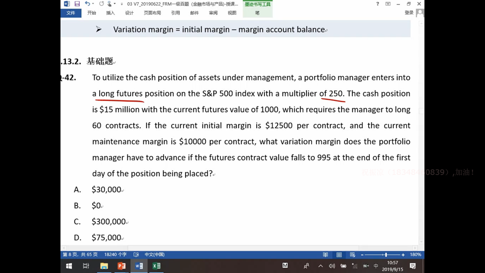Click the 180% zoom level button

tap(415, 254)
